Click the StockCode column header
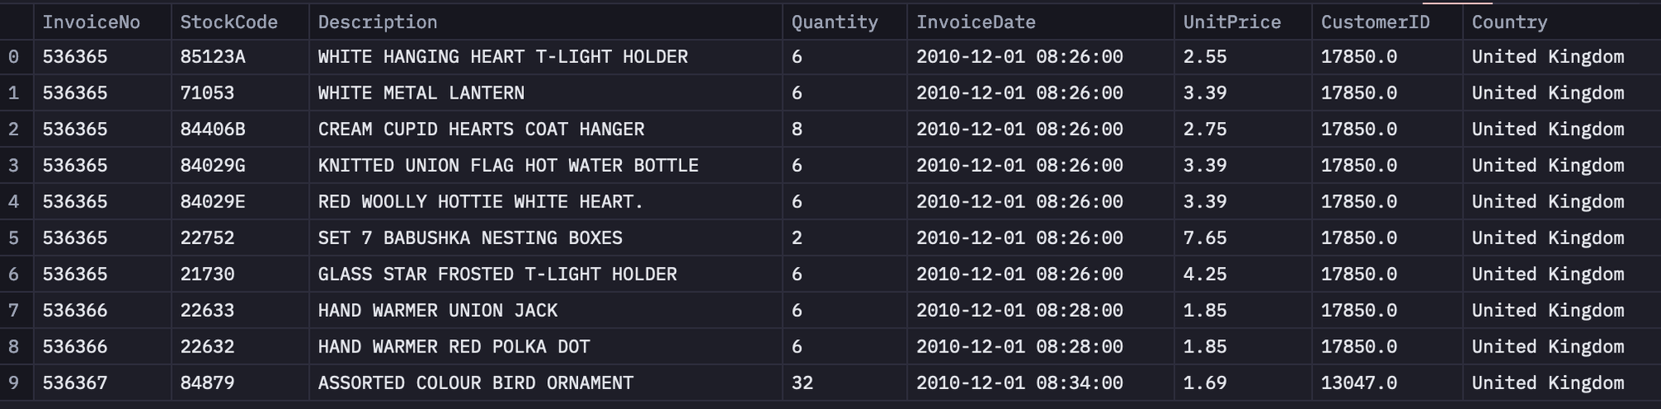This screenshot has height=409, width=1661. click(x=229, y=22)
